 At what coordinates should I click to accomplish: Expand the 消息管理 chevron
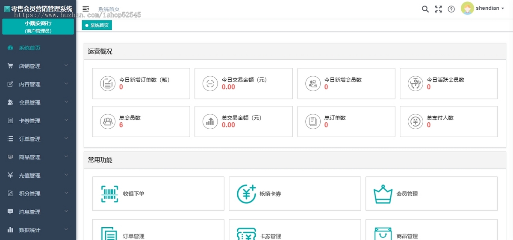[66, 211]
